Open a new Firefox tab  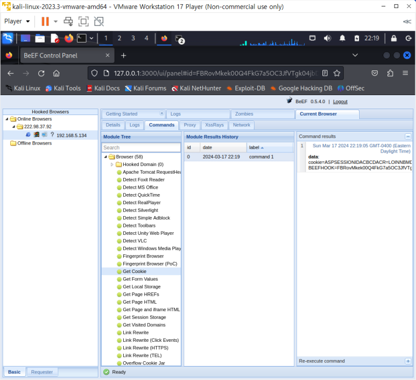pos(123,55)
